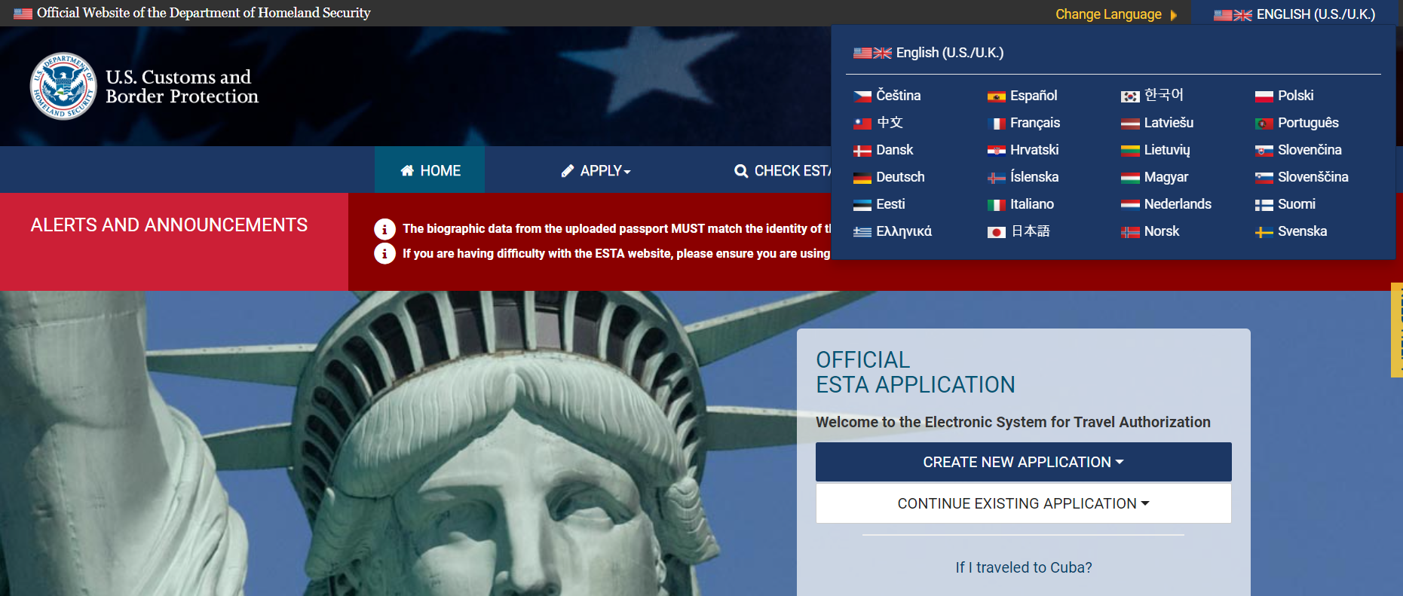1403x596 pixels.
Task: Click the Croatian flag icon next to Hrvatski
Action: tap(997, 151)
